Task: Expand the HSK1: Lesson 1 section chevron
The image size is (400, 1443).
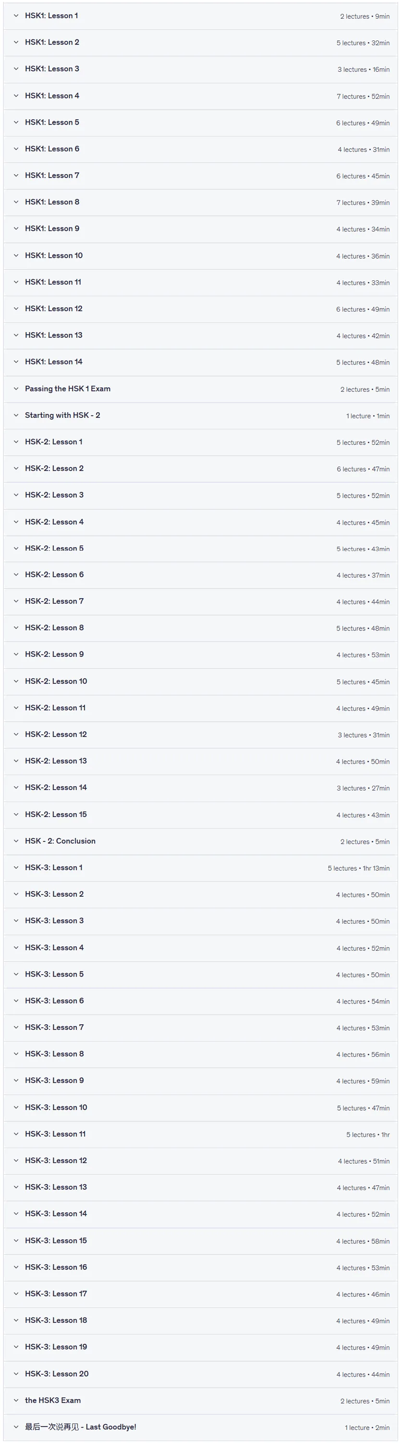Action: point(16,16)
